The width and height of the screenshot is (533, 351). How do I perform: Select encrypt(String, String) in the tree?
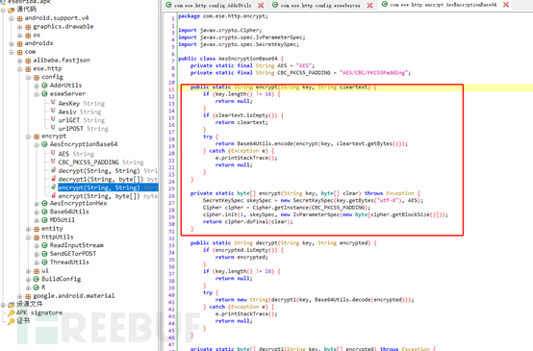[x=108, y=188]
